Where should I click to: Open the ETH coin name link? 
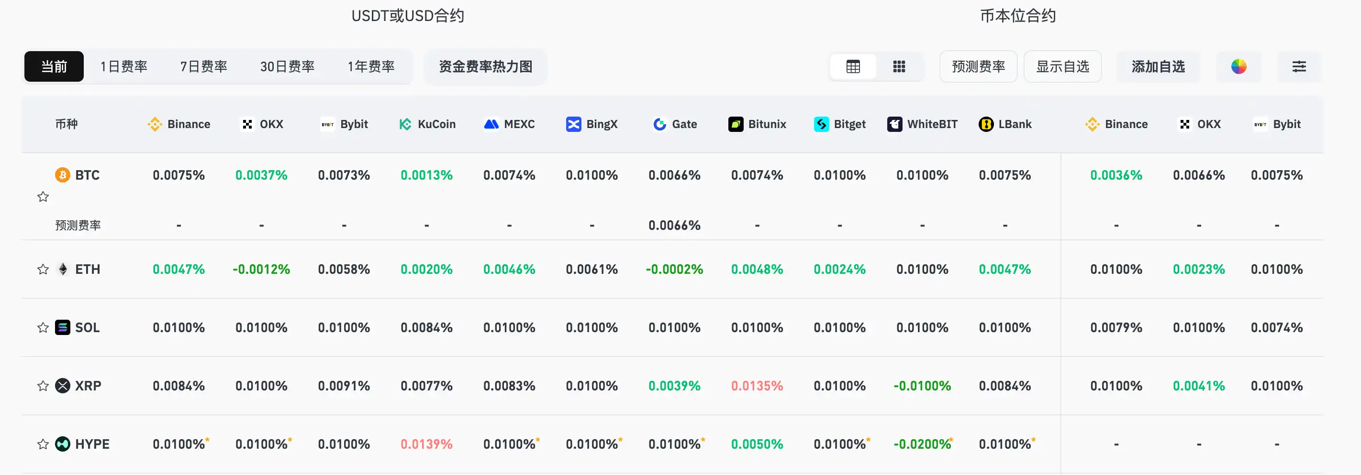click(87, 270)
